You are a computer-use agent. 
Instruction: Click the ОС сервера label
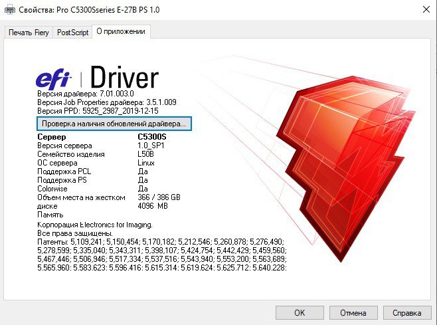tap(57, 163)
